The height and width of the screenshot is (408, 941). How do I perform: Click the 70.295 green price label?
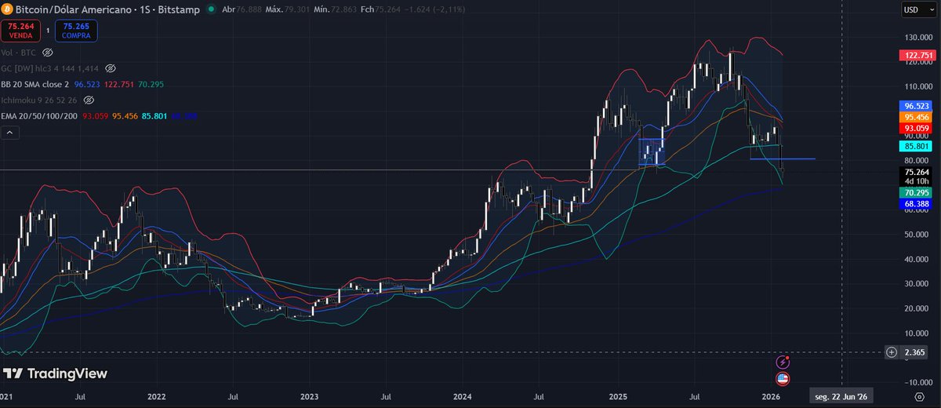click(x=916, y=191)
